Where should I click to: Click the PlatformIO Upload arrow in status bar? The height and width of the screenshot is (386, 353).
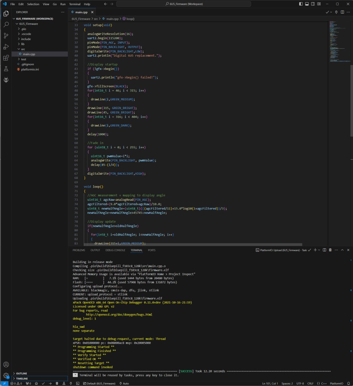click(50, 383)
